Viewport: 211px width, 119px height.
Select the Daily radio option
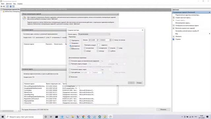tap(70, 43)
